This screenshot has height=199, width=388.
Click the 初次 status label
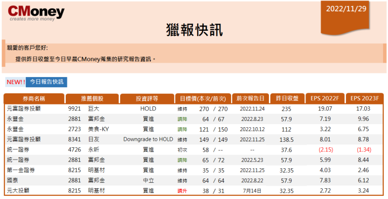182,150
